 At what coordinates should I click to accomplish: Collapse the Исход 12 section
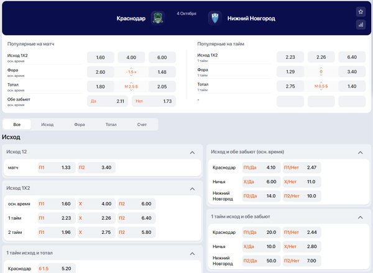point(192,153)
